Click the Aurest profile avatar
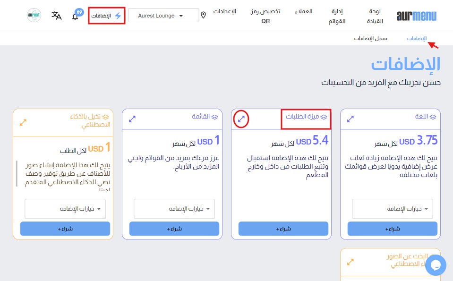 (x=34, y=16)
